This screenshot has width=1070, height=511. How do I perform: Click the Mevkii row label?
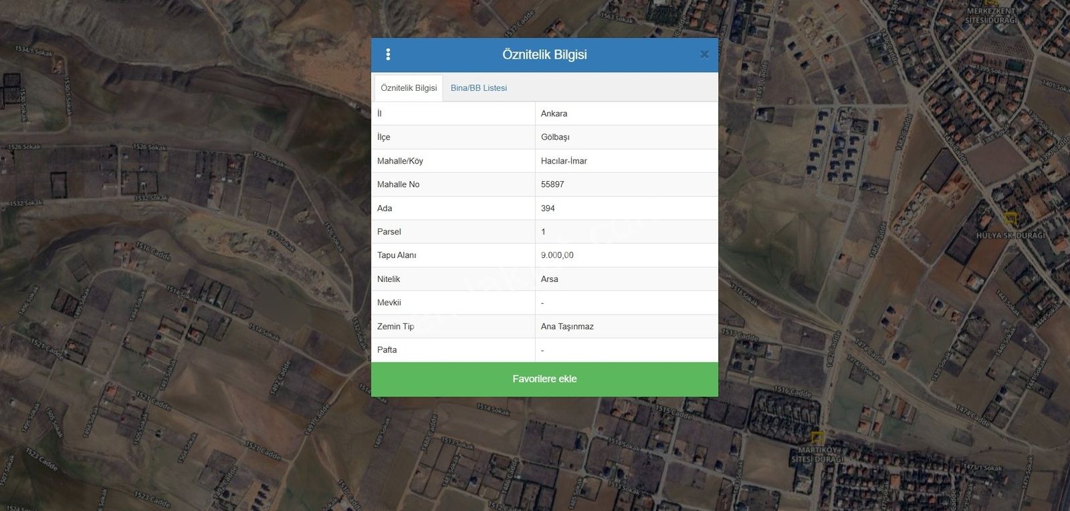tap(389, 303)
